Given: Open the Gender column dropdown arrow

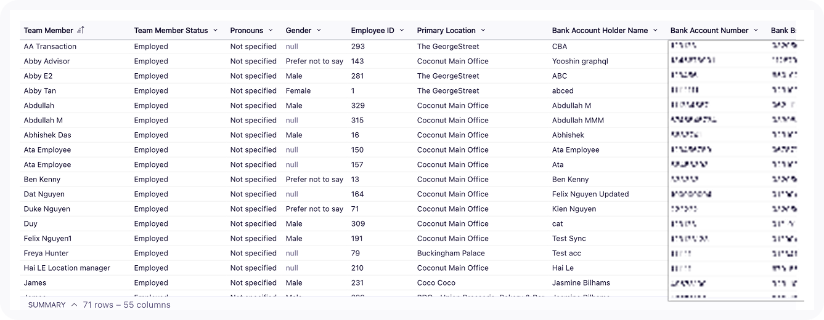Looking at the screenshot, I should (x=318, y=30).
